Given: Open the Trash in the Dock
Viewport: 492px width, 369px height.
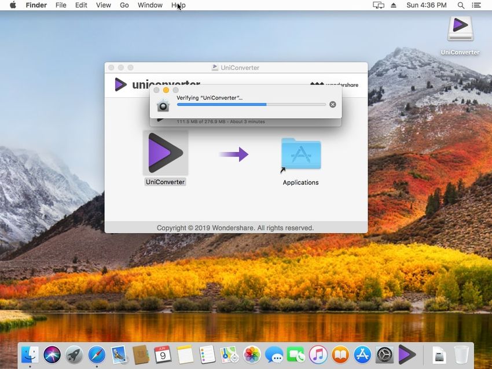Looking at the screenshot, I should 461,354.
